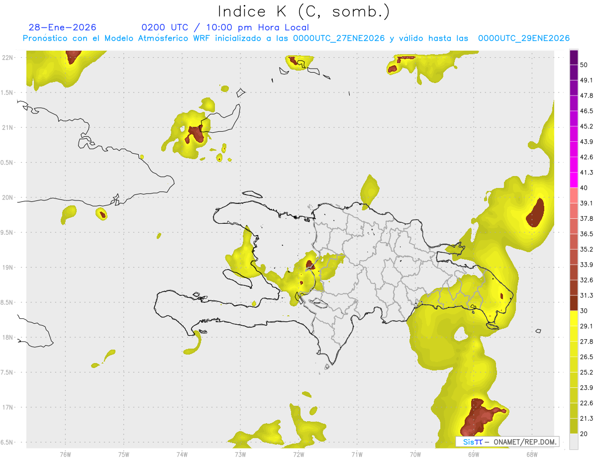Click the colorbar value "41.3"
The height and width of the screenshot is (461, 597).
tap(587, 173)
